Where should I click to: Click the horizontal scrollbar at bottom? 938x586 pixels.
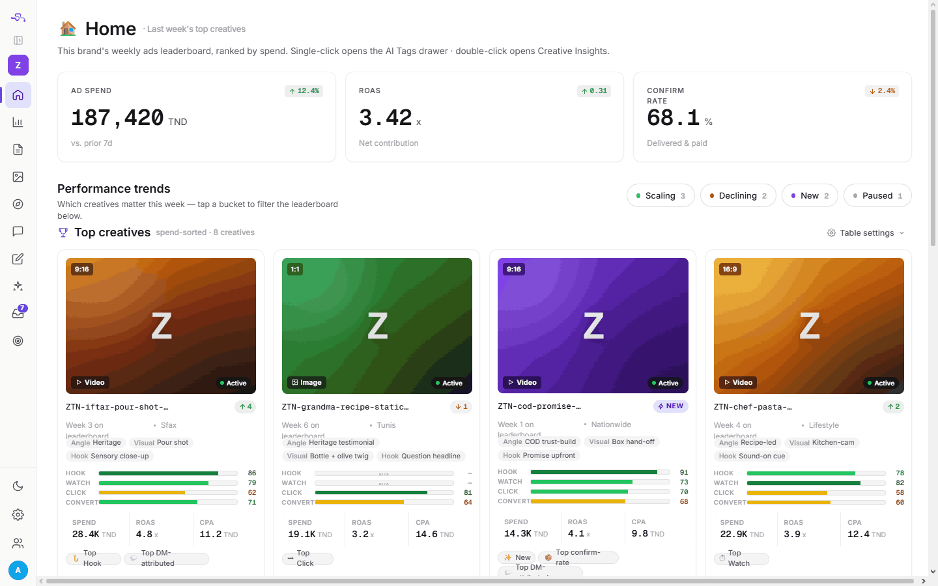pyautogui.click(x=480, y=581)
